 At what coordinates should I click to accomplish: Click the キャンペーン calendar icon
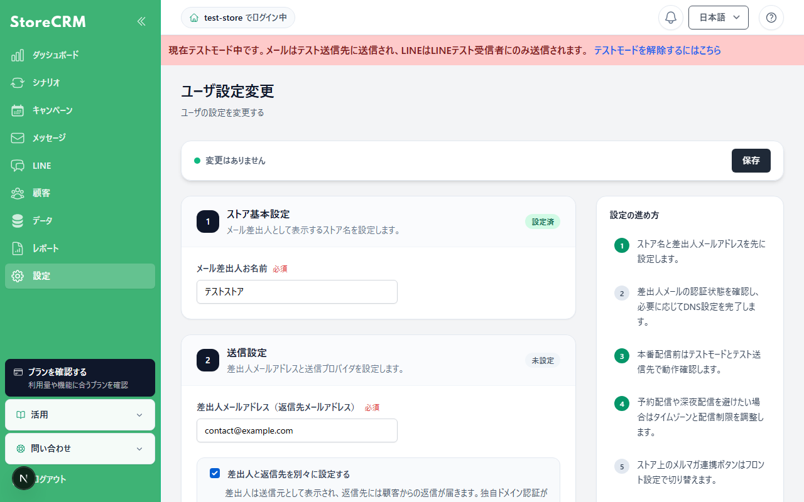(18, 110)
